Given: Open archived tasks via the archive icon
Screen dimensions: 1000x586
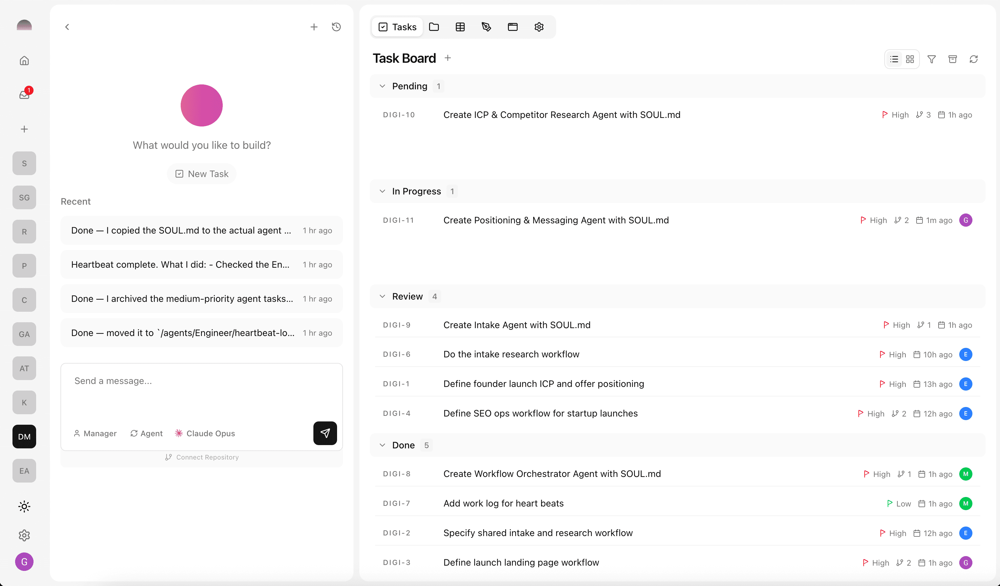Looking at the screenshot, I should coord(953,59).
